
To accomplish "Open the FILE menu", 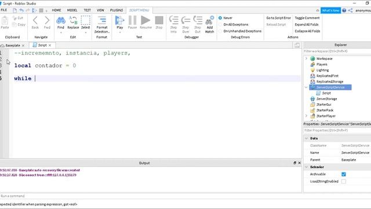I will tap(4, 10).
